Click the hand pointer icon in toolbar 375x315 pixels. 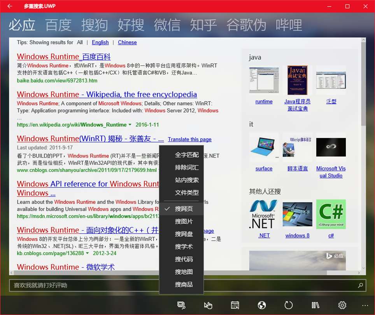(208, 305)
